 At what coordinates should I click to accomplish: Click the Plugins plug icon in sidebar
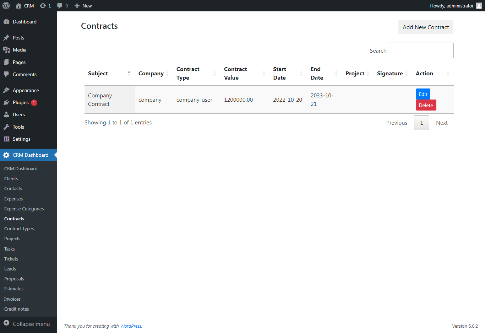point(6,102)
